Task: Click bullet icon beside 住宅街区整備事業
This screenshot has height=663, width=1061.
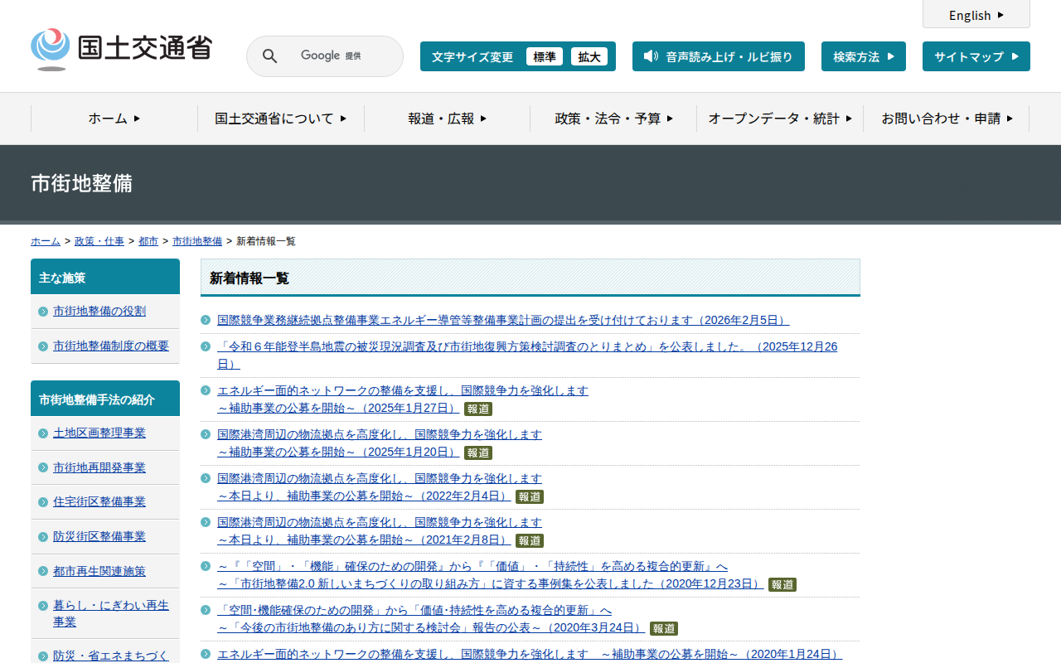Action: [43, 502]
